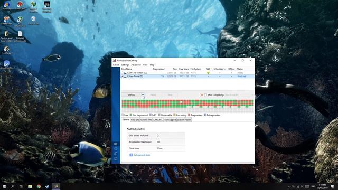
Task: Click the orange icon next to After completing
Action: pos(202,95)
